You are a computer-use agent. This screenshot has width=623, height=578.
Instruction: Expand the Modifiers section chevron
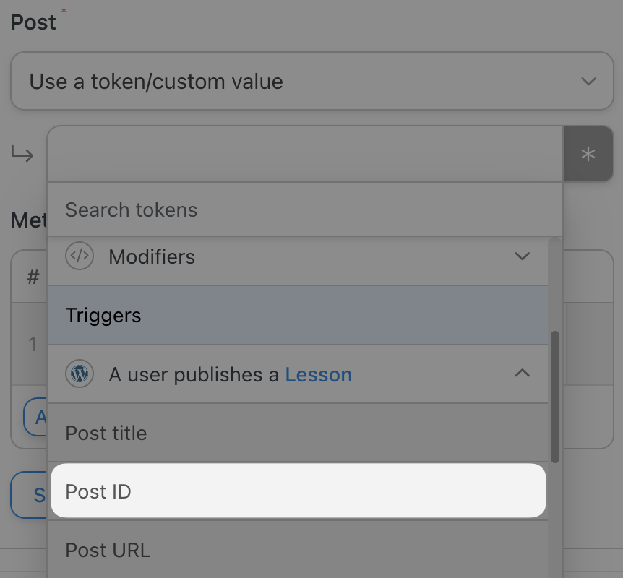(522, 256)
